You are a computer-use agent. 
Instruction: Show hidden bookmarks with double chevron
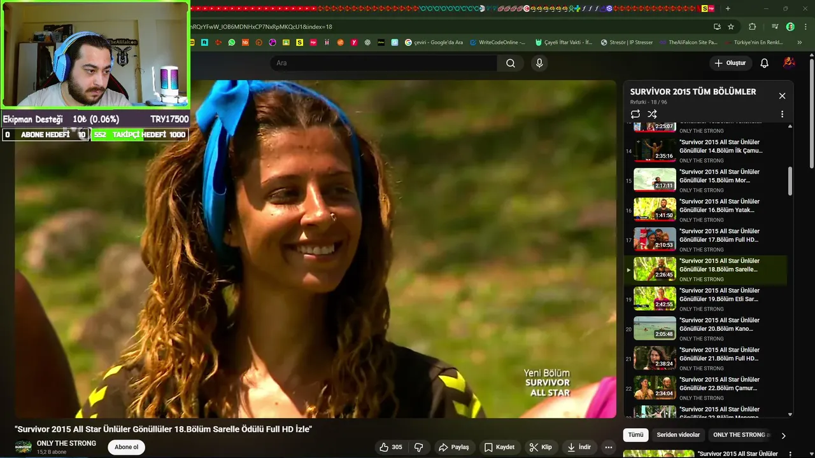point(800,43)
